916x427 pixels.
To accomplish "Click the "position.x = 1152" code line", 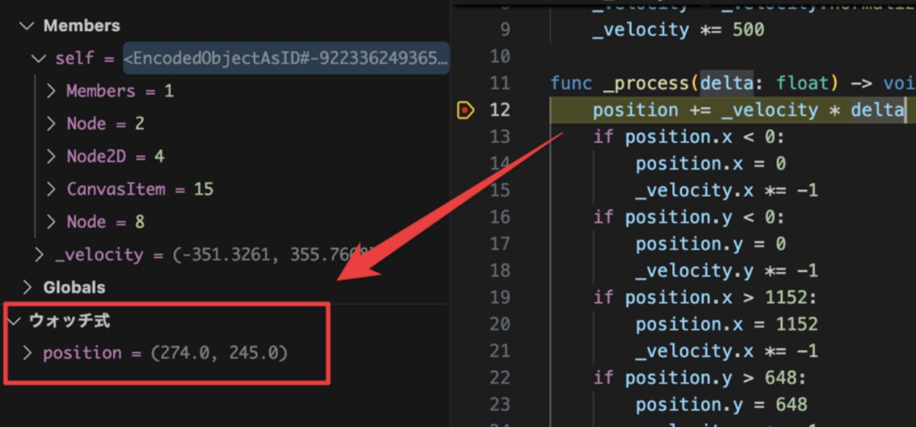I will [x=726, y=324].
